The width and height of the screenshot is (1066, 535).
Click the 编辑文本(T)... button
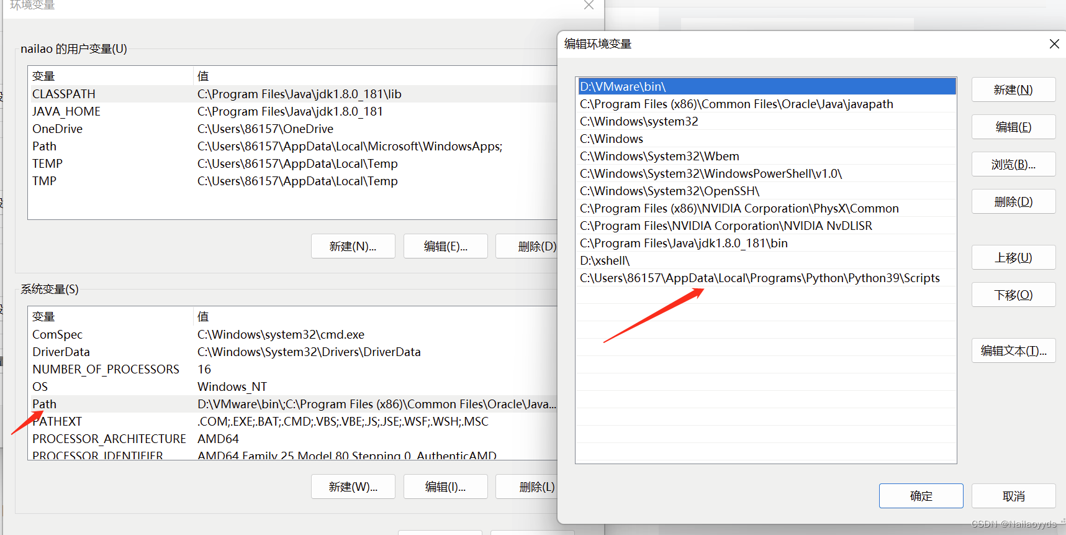click(1013, 350)
